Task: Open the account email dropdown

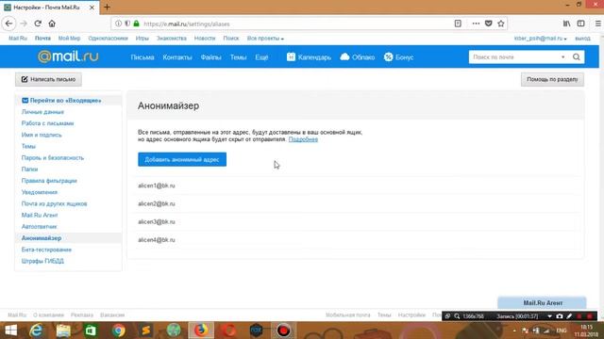Action: (x=541, y=39)
